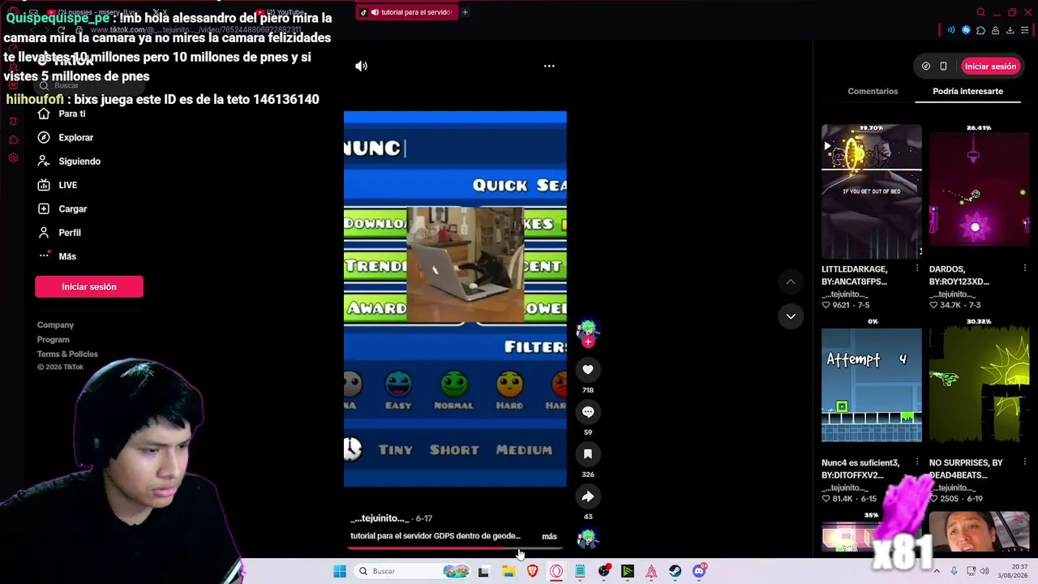Share the video using the arrow icon

click(588, 496)
